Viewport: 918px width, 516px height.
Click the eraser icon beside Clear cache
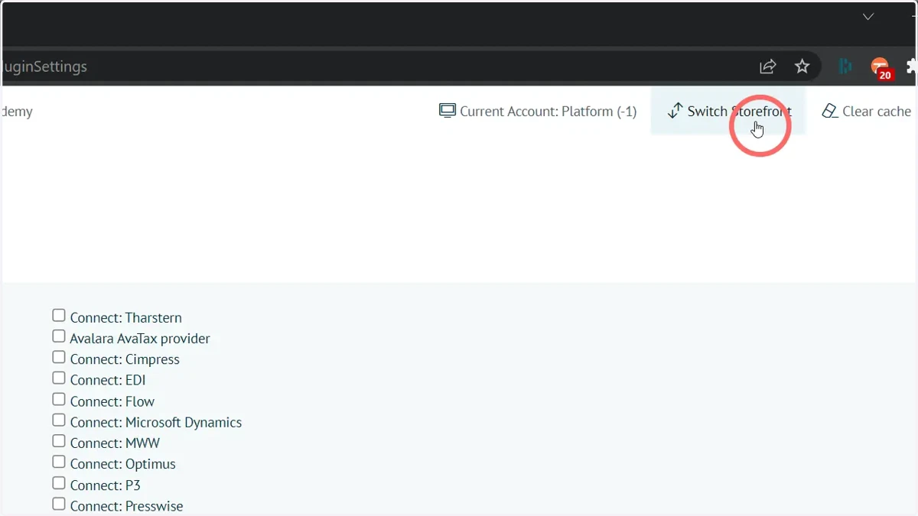click(x=829, y=111)
